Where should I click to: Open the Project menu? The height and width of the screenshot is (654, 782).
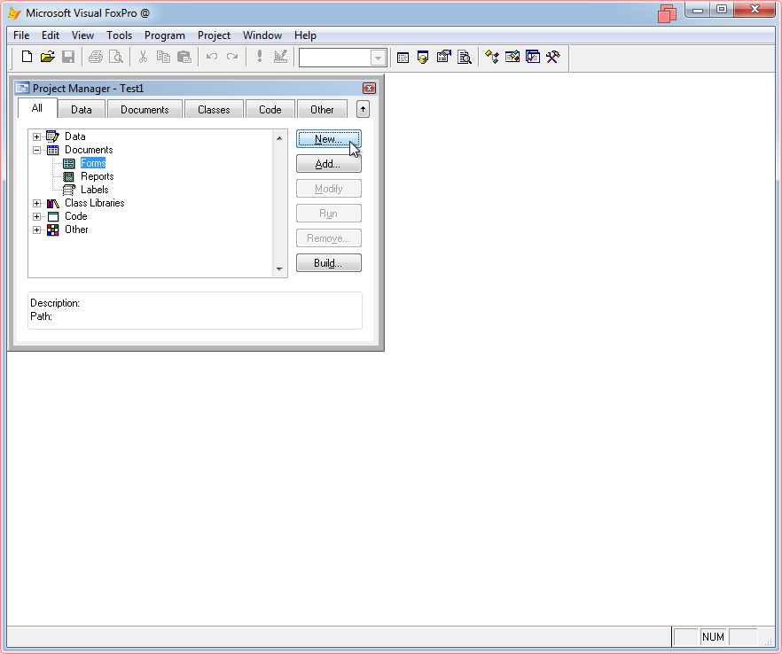click(x=214, y=35)
